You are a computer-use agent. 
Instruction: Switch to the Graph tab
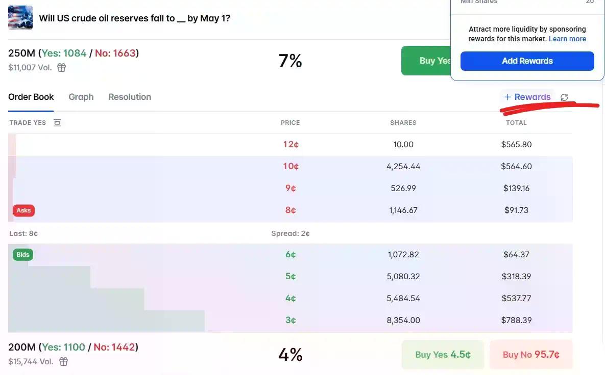tap(81, 97)
